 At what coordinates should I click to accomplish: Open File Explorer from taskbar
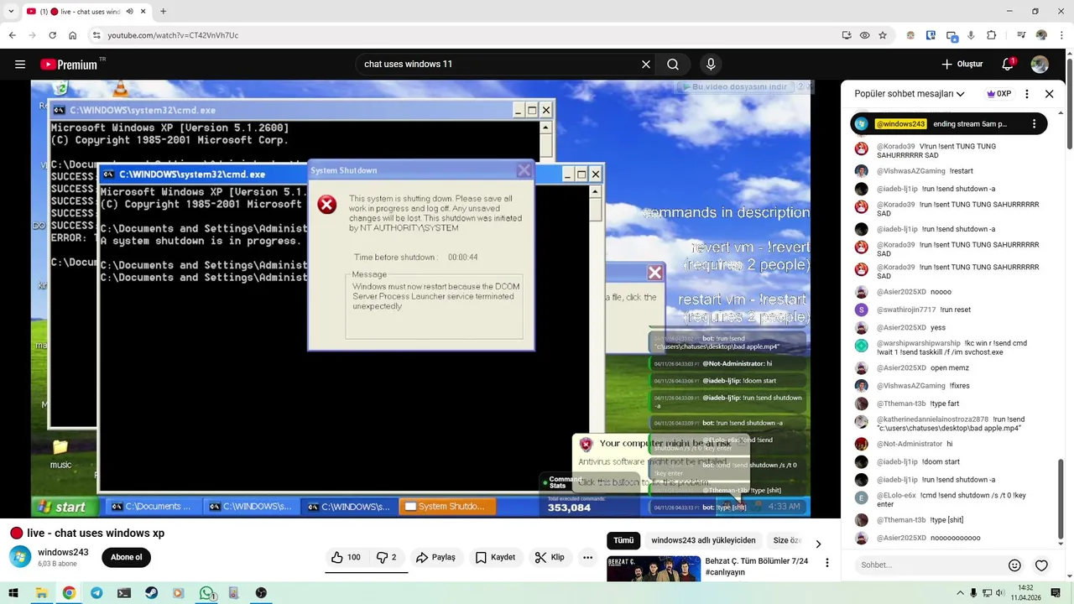pos(41,593)
